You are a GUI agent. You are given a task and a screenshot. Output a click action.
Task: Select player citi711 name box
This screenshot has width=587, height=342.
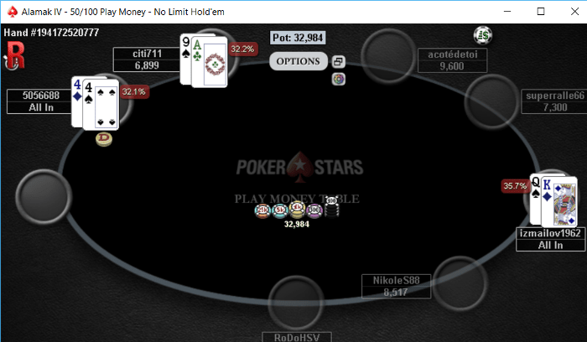147,60
